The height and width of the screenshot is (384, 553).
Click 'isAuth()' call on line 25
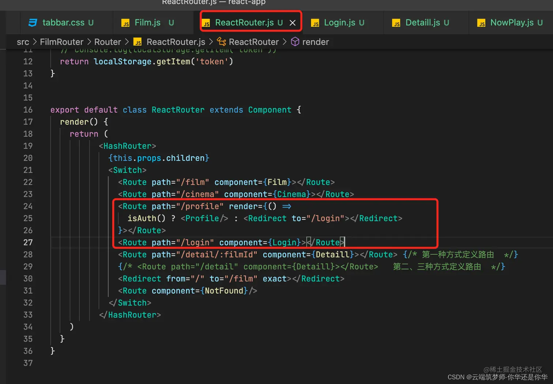[x=147, y=218]
